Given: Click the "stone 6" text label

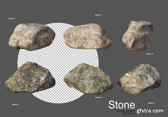Looking at the screenshot, I should (x=151, y=103).
